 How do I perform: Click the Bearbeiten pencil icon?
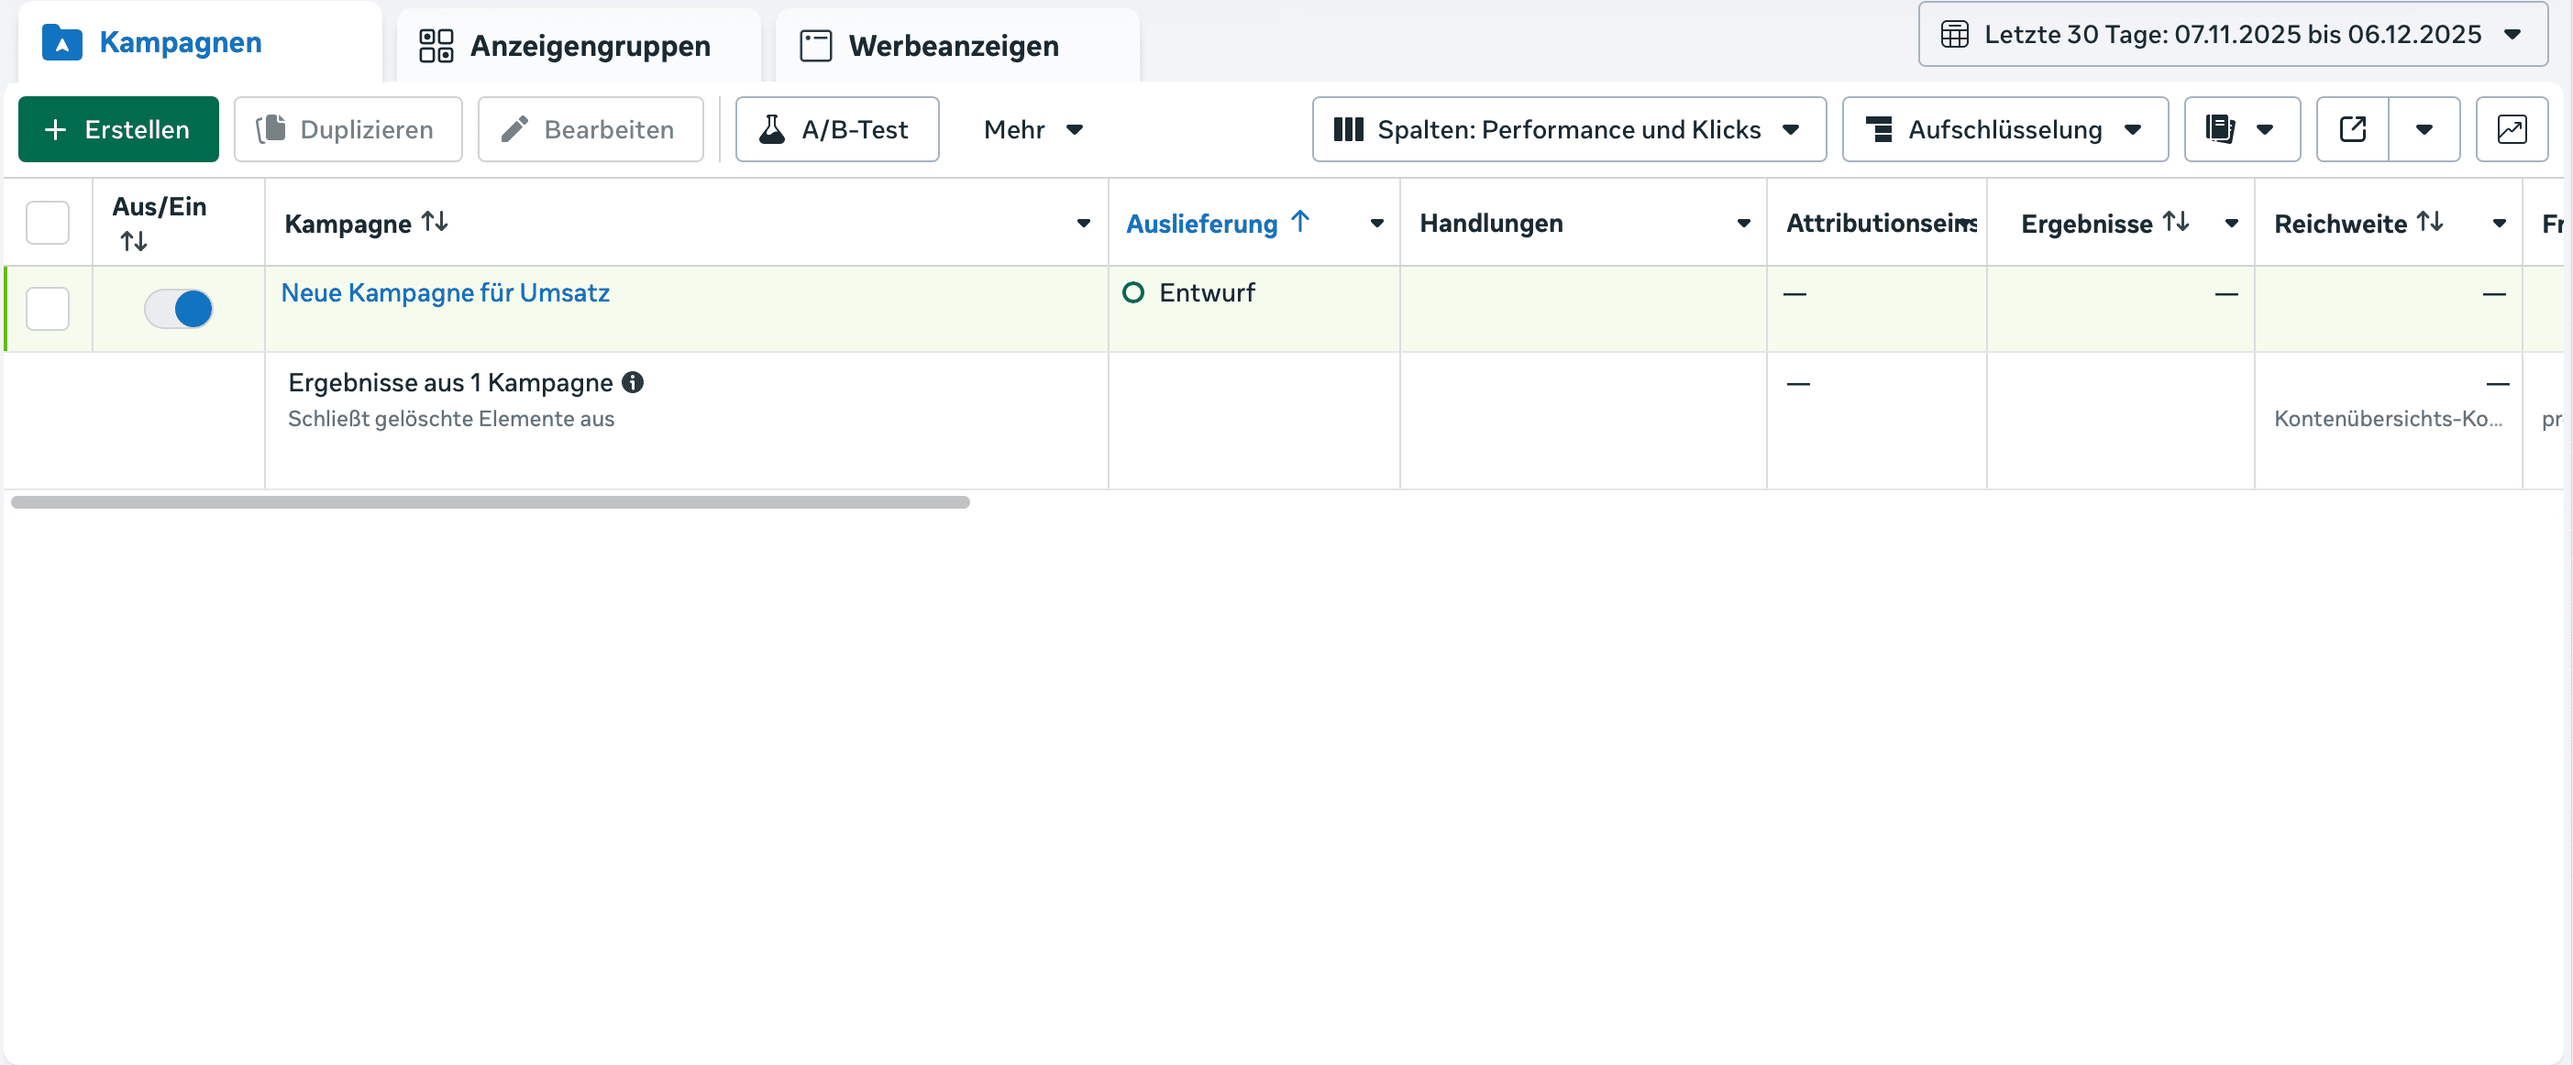click(516, 128)
